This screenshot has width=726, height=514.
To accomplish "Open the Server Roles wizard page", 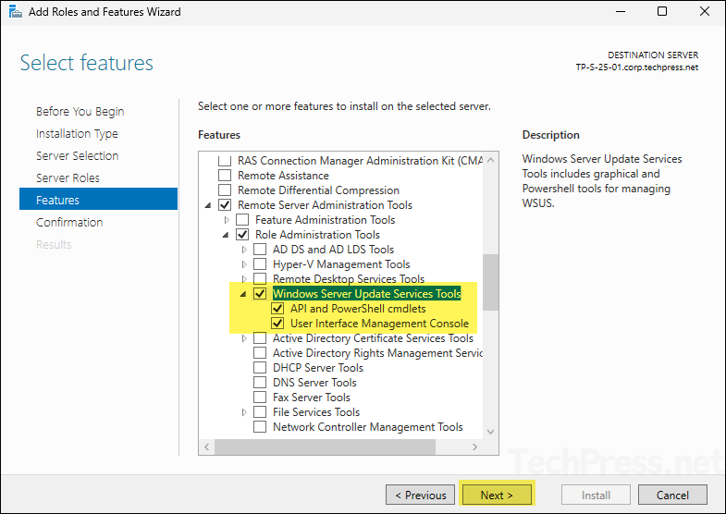I will point(68,177).
